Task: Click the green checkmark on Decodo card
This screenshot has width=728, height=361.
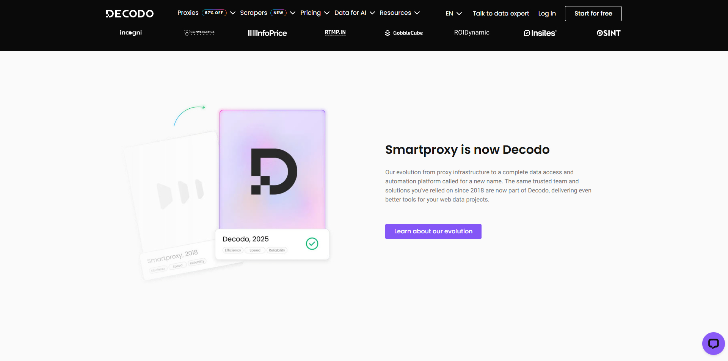Action: click(312, 244)
